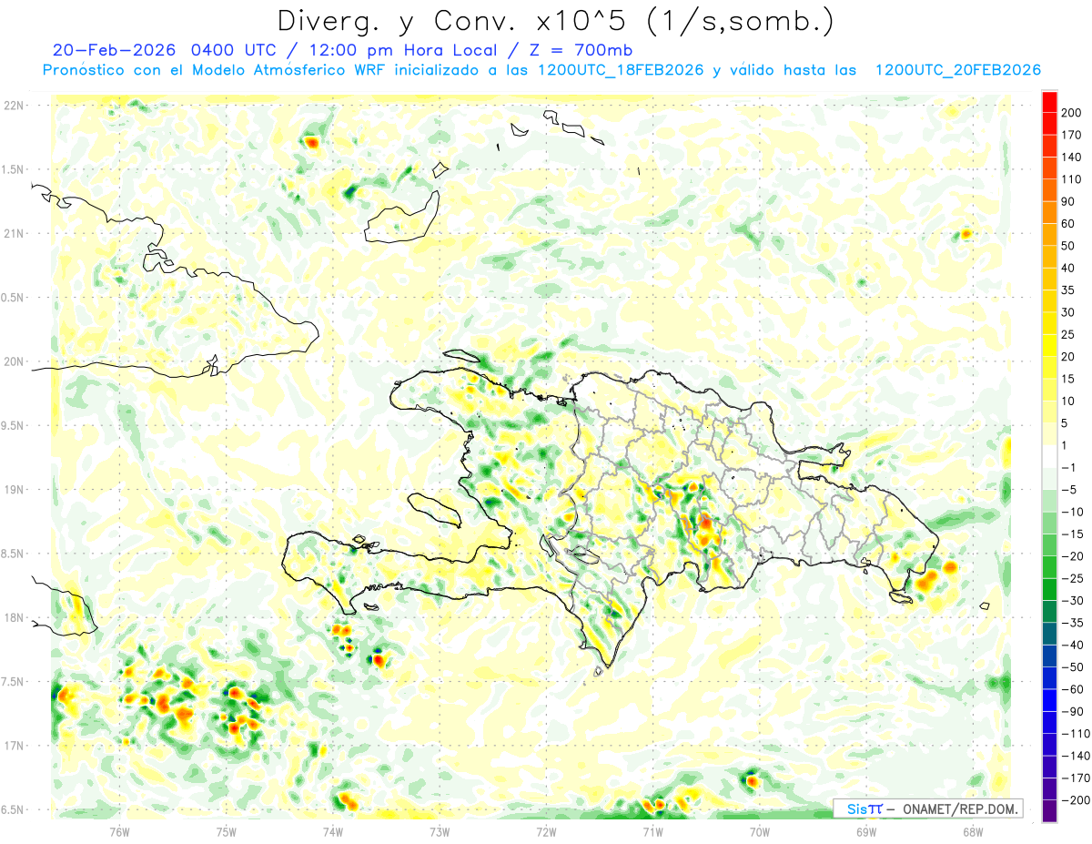Select the colorbar value -10
The width and height of the screenshot is (1092, 844).
1072,512
